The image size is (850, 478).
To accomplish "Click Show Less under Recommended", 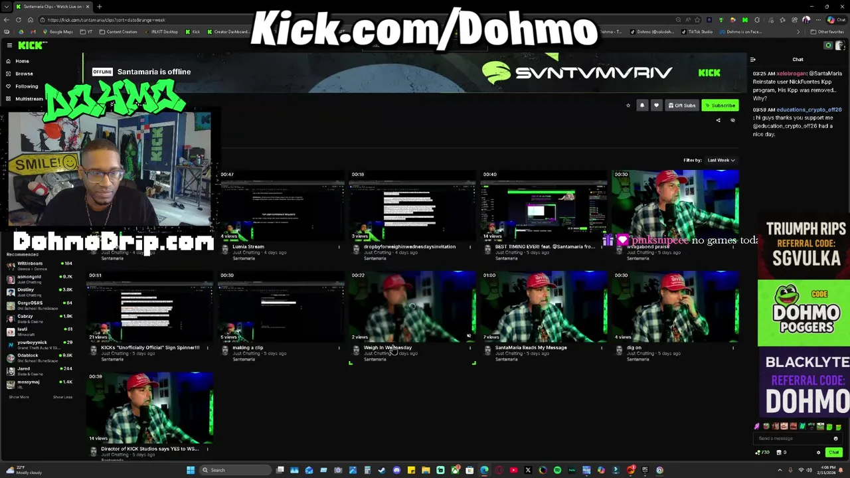I will coord(62,397).
